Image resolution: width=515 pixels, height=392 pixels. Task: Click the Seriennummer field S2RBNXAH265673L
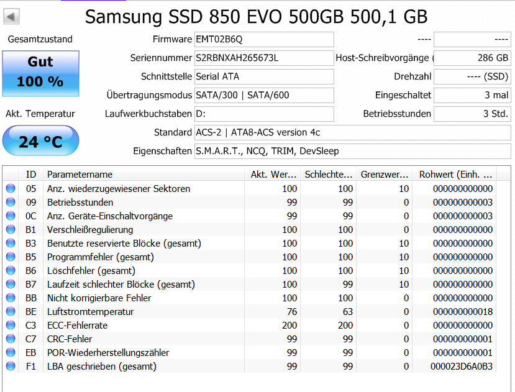point(264,58)
